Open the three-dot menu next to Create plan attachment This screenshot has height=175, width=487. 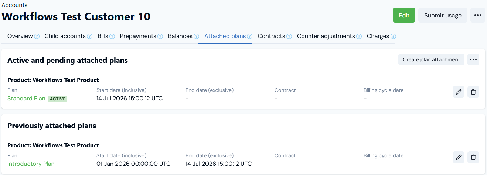click(x=473, y=59)
